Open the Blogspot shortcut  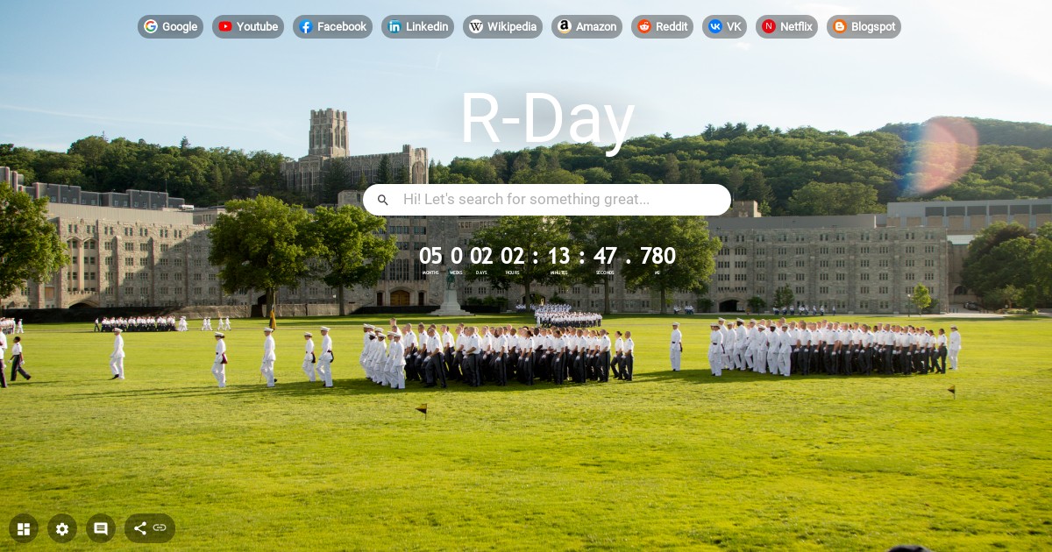click(x=840, y=26)
